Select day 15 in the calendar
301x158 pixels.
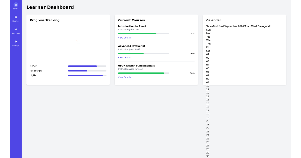[x=208, y=104]
